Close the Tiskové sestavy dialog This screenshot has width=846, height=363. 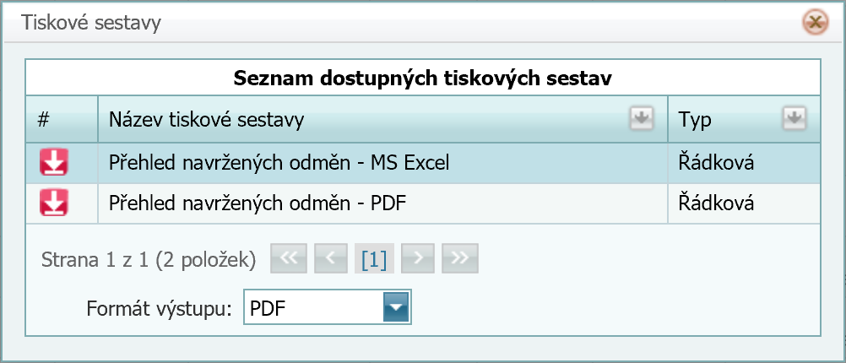816,23
